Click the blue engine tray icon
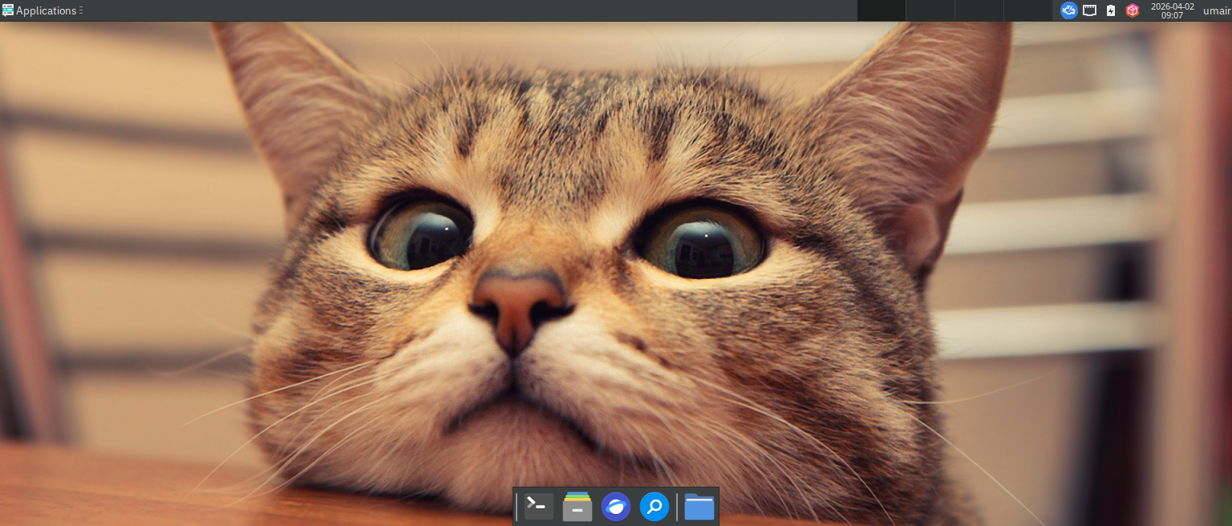1232x526 pixels. point(1068,10)
